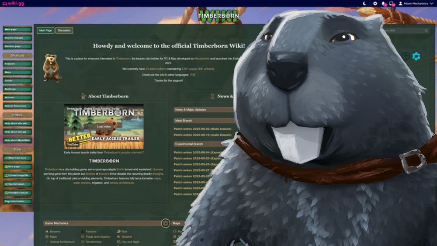Go to Random page

click(17, 46)
